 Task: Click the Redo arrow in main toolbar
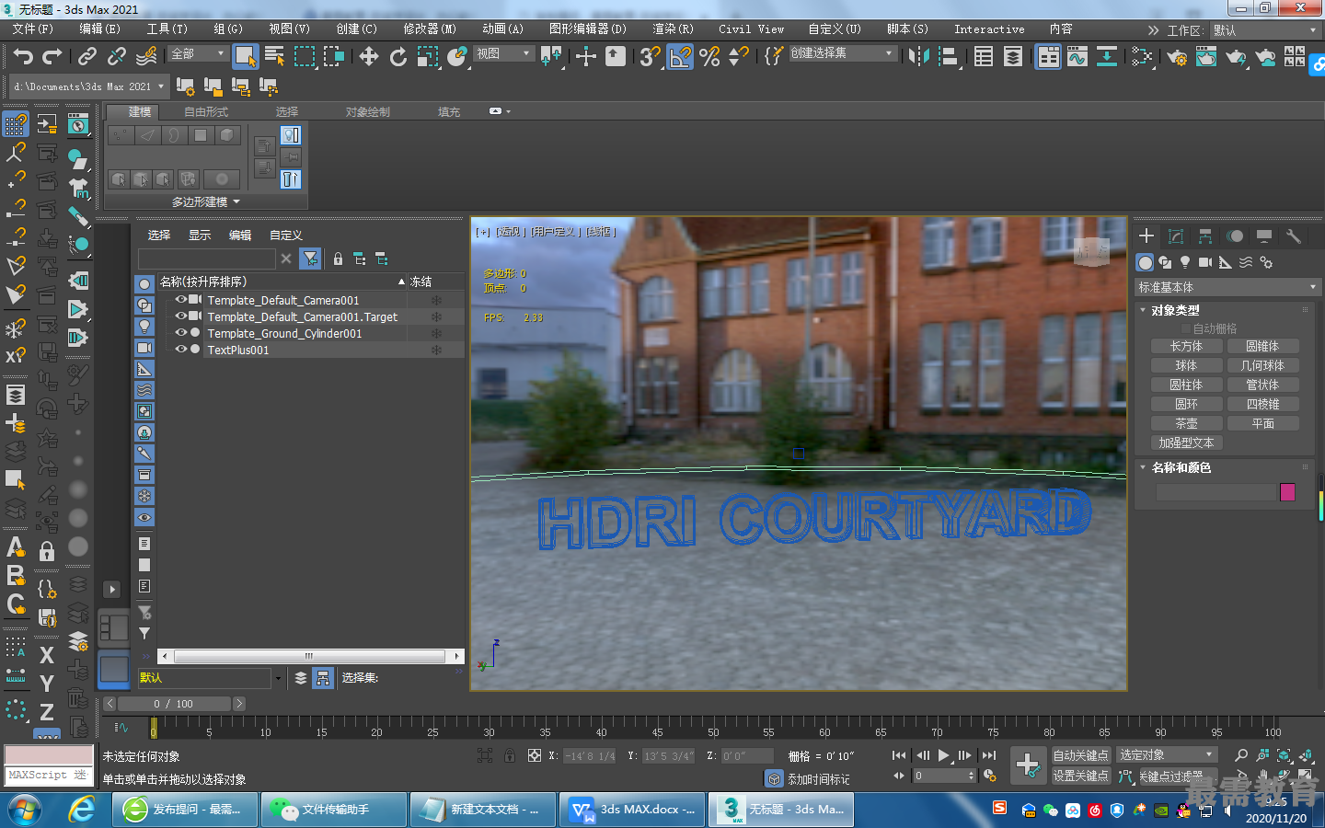click(52, 56)
